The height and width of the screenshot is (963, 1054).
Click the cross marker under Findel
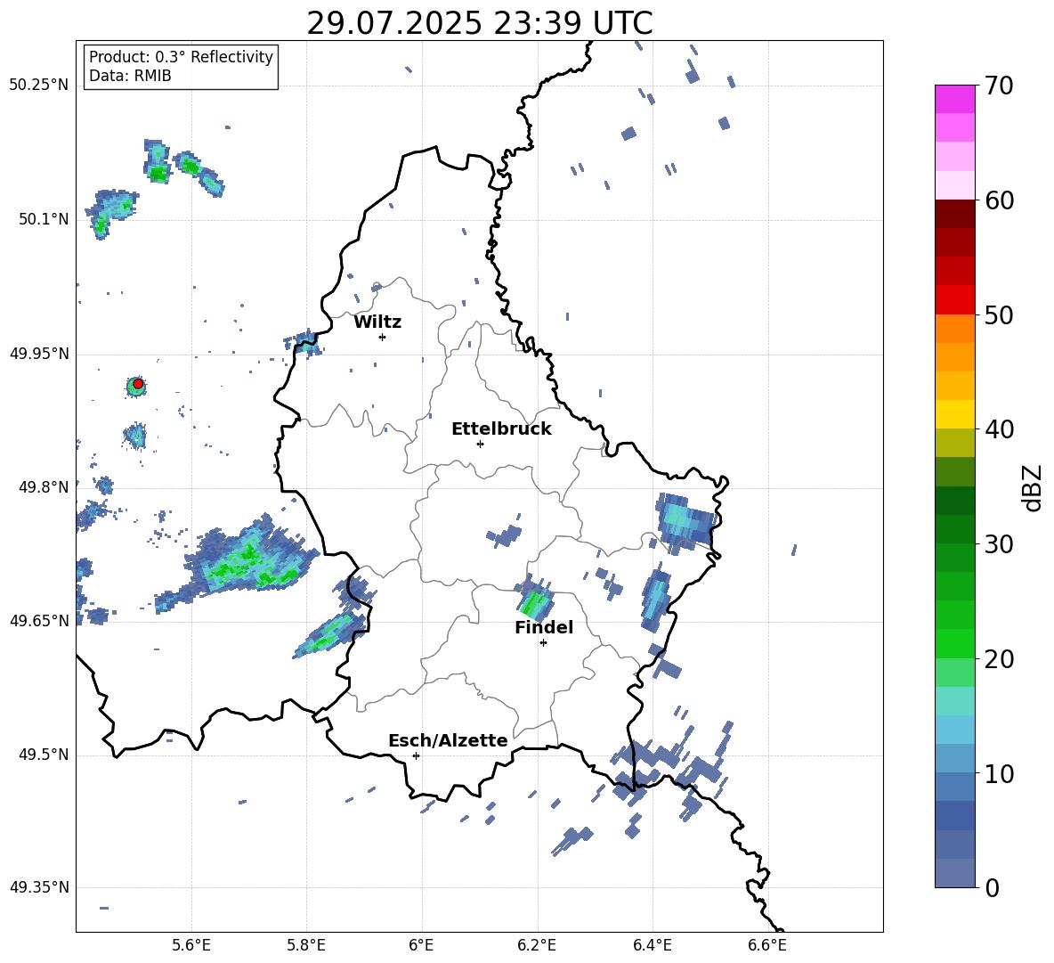(543, 643)
